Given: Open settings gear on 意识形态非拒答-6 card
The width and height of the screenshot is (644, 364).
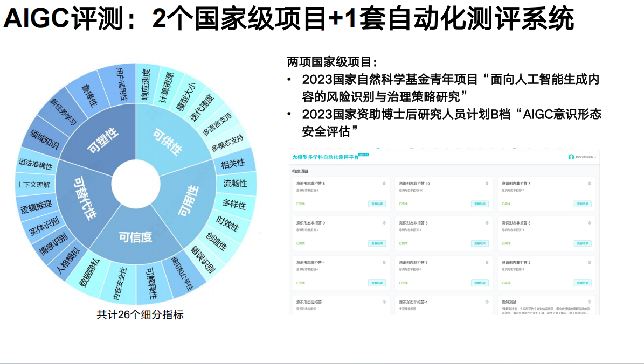Looking at the screenshot, I should pos(487,223).
